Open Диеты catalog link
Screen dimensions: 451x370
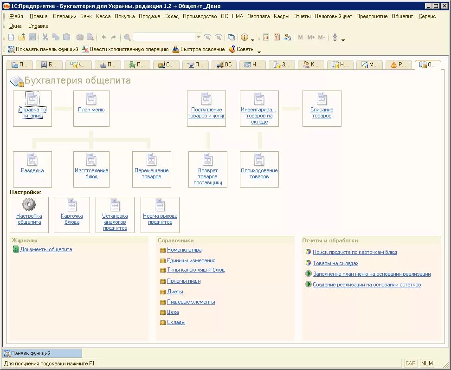click(x=175, y=292)
